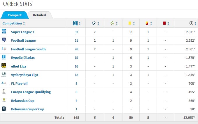The height and width of the screenshot is (124, 198).
Task: Open the Football League South link
Action: [x=28, y=49]
